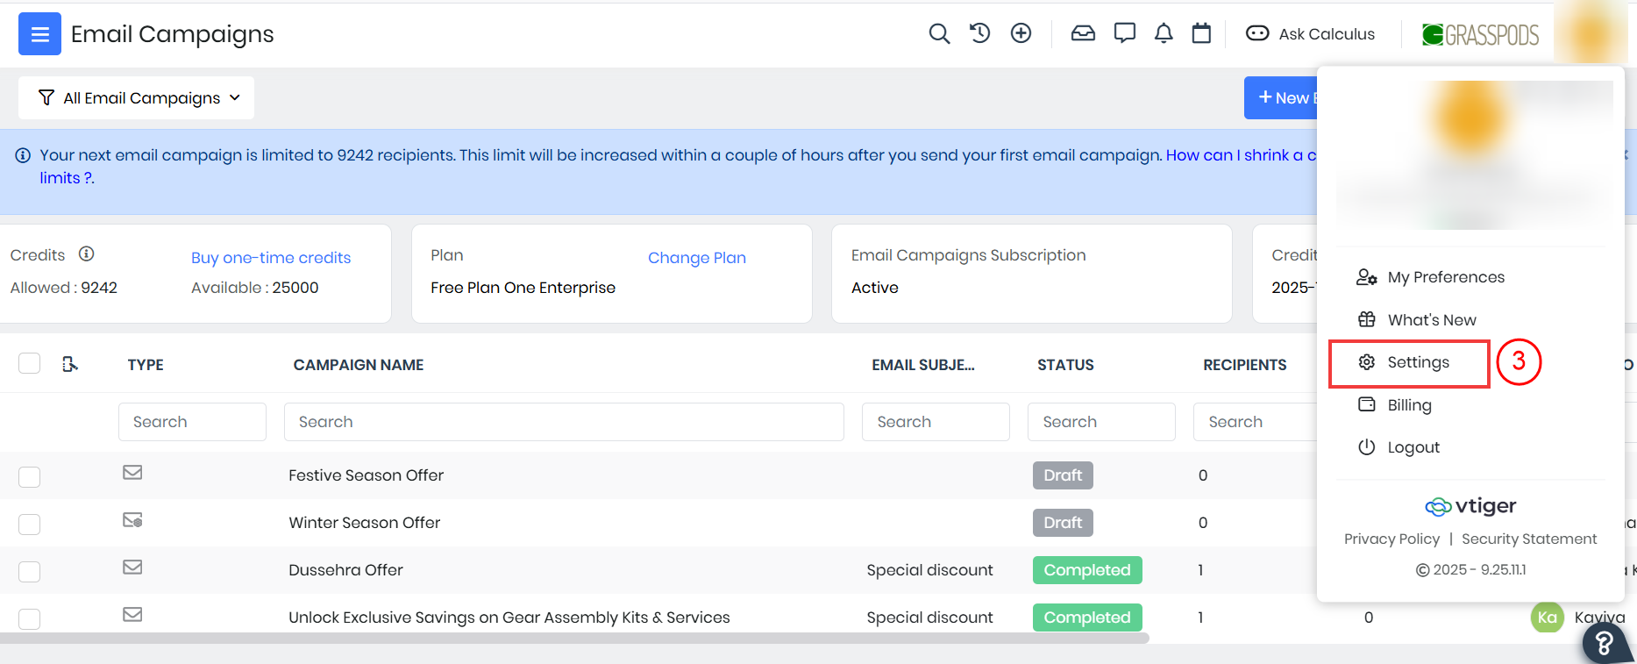Image resolution: width=1637 pixels, height=664 pixels.
Task: Expand the All Email Campaigns filter dropdown
Action: coord(137,97)
